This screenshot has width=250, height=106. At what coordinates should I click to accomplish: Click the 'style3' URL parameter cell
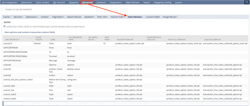click(70, 94)
